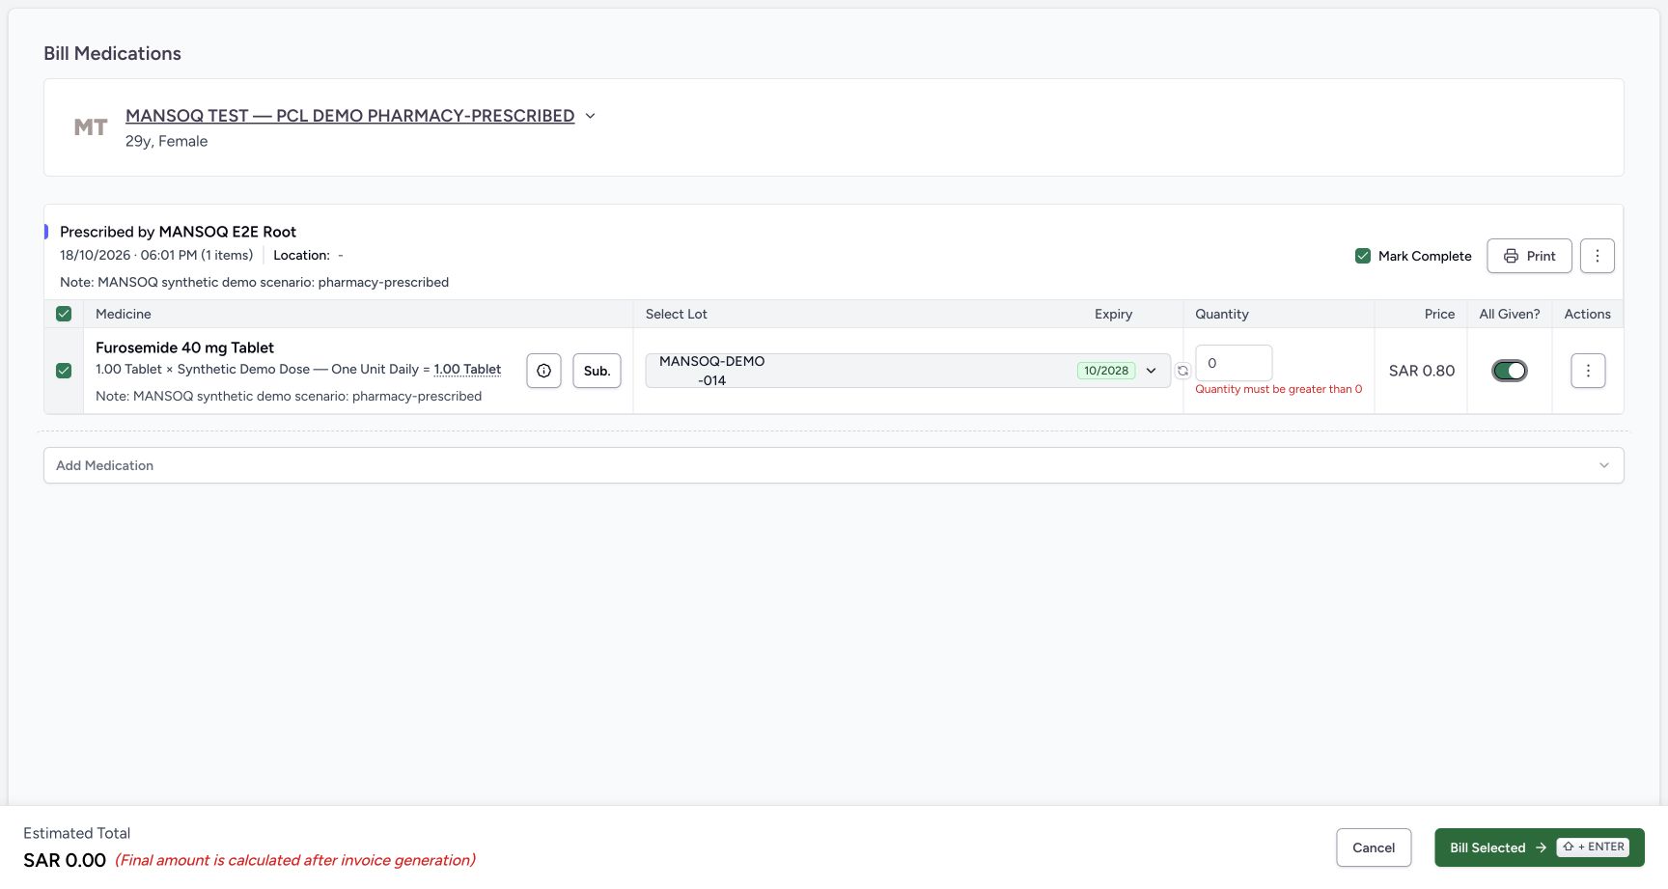Image resolution: width=1668 pixels, height=889 pixels.
Task: Click the 10/2028 expiry badge
Action: (x=1106, y=371)
